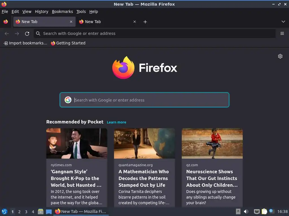Click the quantamagazine.org source label

[x=135, y=165]
